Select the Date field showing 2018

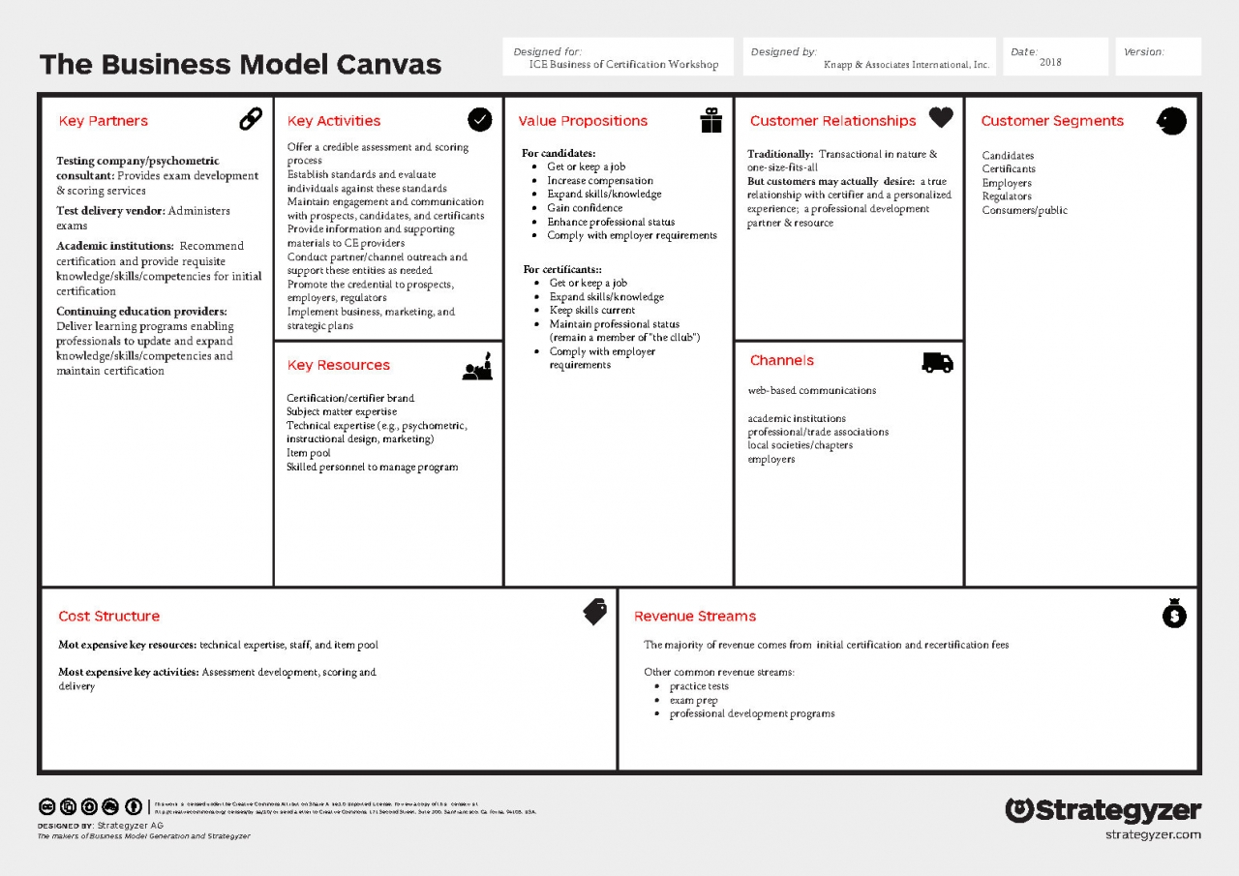(1056, 57)
